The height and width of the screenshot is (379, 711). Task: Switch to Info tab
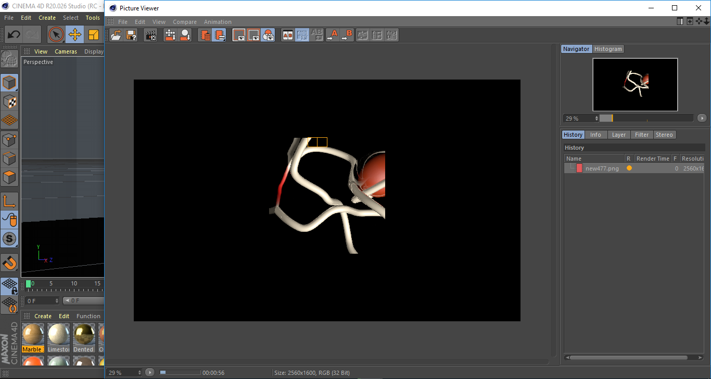[595, 135]
